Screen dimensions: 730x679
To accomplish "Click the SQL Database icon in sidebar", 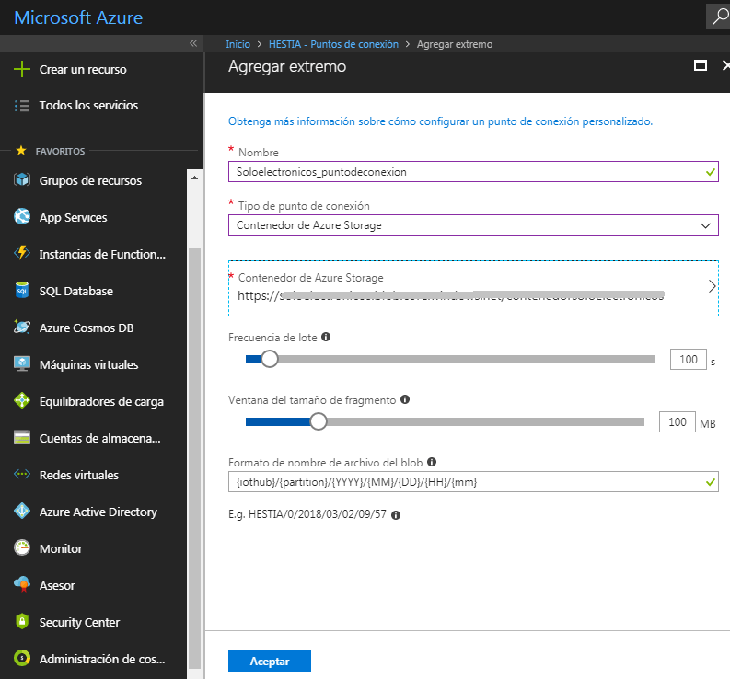I will pyautogui.click(x=23, y=291).
